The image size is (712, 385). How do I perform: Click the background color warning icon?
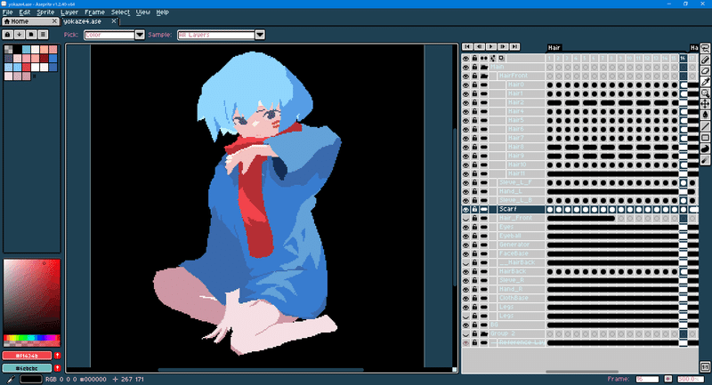point(58,368)
